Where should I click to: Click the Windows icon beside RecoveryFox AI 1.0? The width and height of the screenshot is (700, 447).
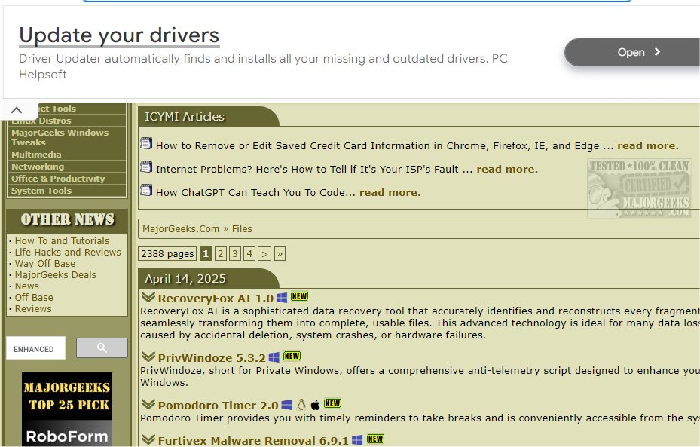pyautogui.click(x=282, y=298)
